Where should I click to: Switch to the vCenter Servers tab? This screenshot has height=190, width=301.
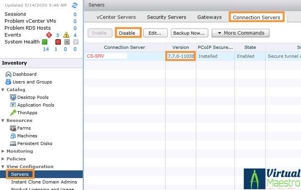[x=116, y=17]
